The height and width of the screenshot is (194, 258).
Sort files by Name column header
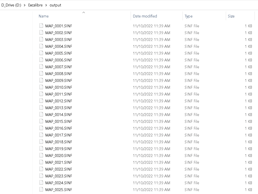(44, 16)
